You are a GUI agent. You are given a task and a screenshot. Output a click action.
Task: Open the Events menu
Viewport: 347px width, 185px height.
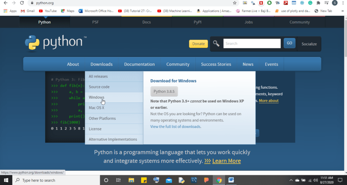click(271, 64)
